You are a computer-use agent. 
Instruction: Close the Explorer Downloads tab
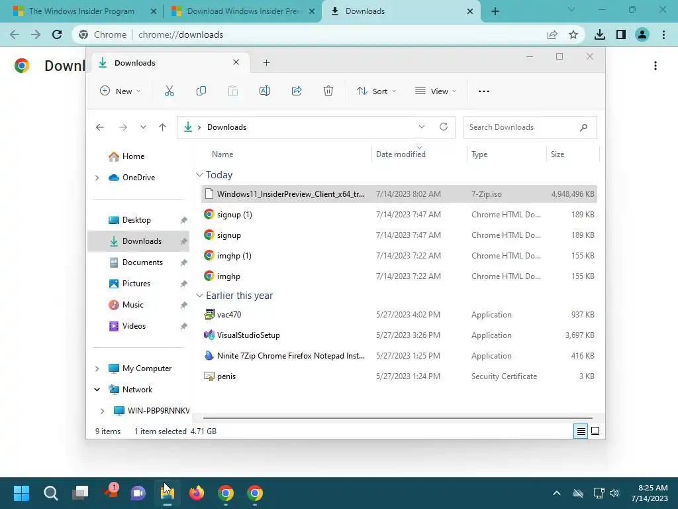[236, 62]
